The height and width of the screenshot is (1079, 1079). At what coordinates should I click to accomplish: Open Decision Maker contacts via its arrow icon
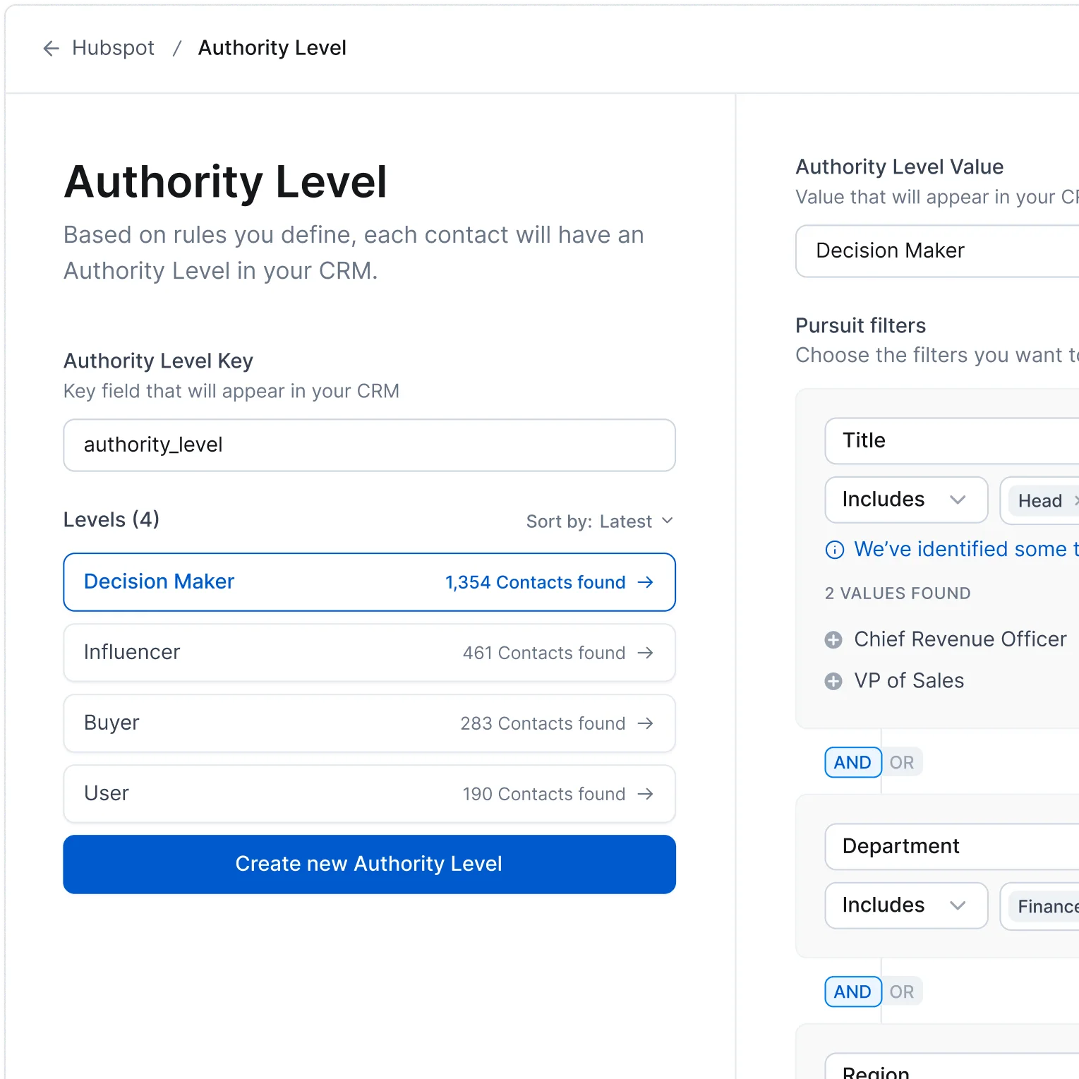click(646, 582)
